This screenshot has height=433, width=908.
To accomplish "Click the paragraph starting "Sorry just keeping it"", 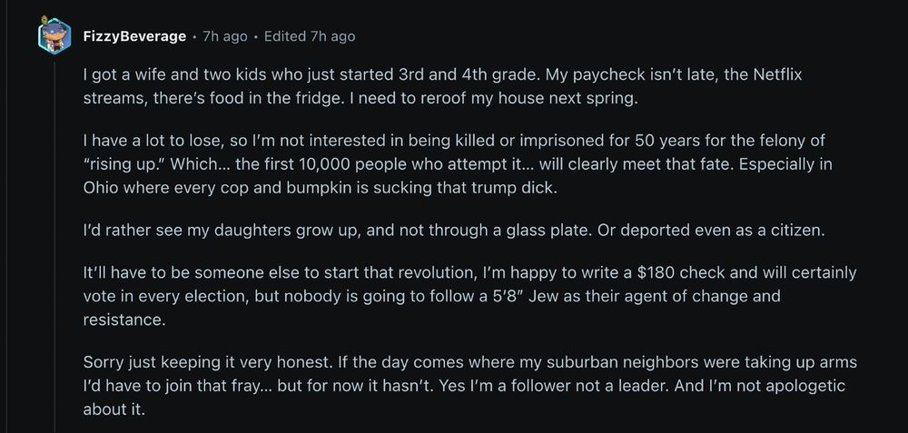I will [469, 386].
